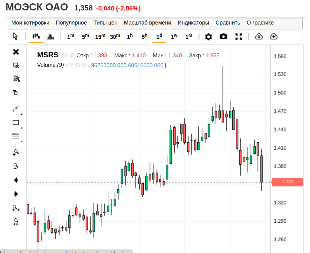Zoom in with magnifier plus icon
310x253 pixels.
[16, 152]
